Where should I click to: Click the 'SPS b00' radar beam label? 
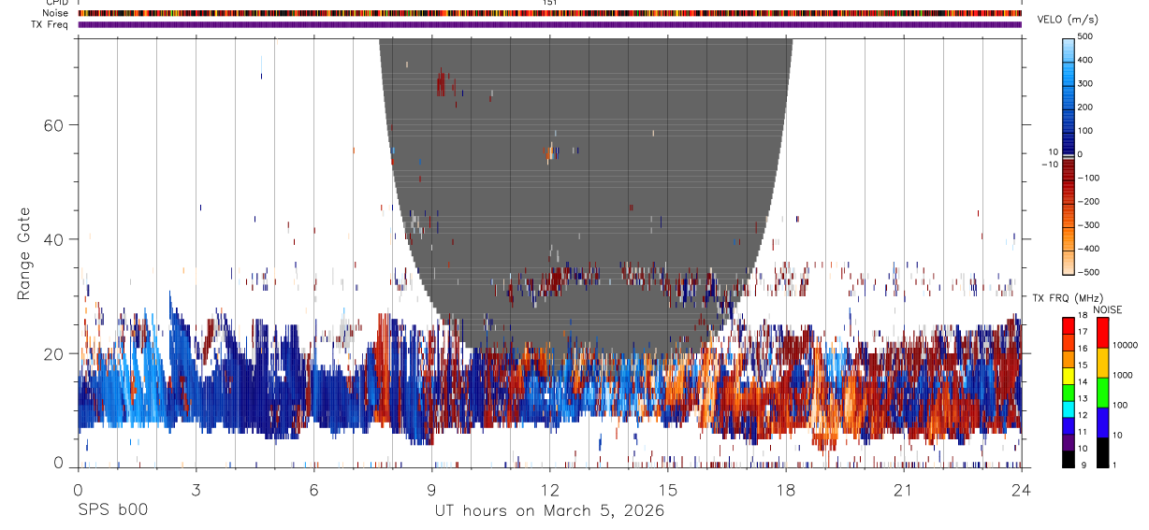click(111, 510)
